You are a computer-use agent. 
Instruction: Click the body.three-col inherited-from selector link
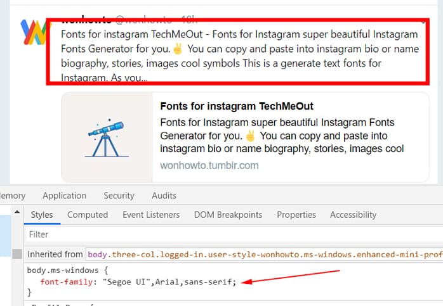[x=265, y=255]
